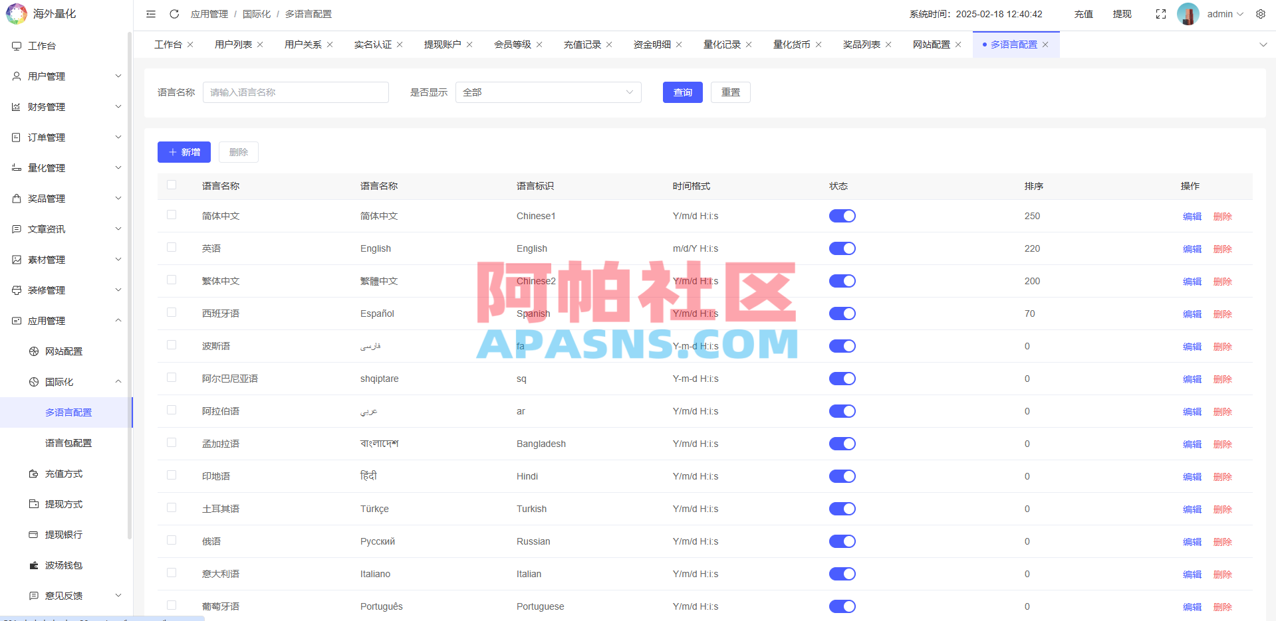Click the refresh icon in the top toolbar
Screen dimensions: 1276x621
174,13
